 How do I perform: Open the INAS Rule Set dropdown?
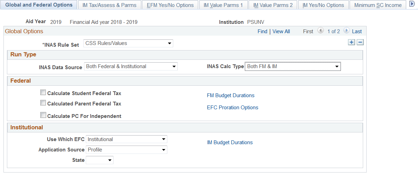pos(128,44)
